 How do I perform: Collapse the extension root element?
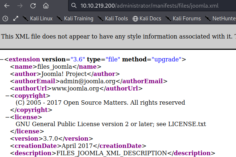pyautogui.click(x=2, y=59)
